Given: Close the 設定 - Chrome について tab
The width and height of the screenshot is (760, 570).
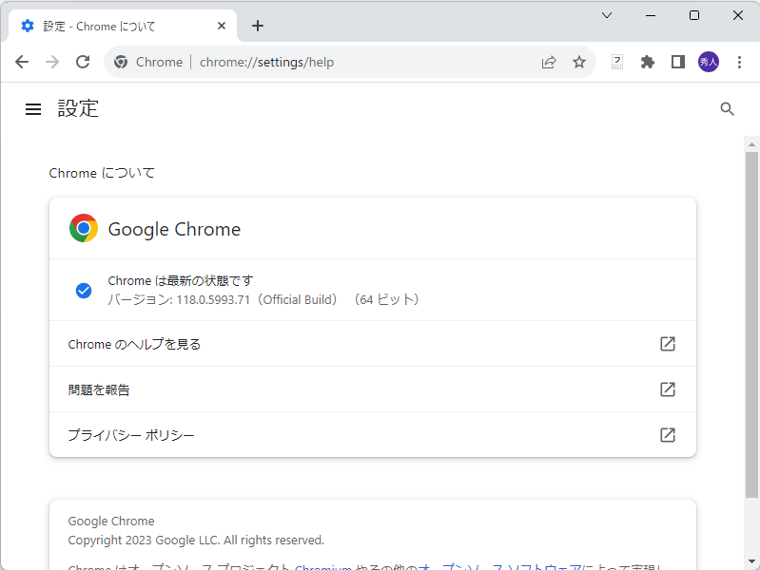Looking at the screenshot, I should pos(222,26).
